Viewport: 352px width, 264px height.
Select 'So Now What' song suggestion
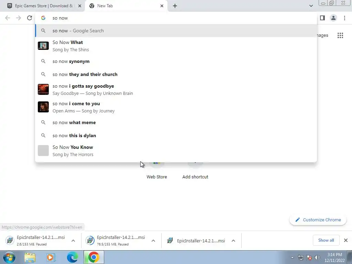click(x=176, y=46)
